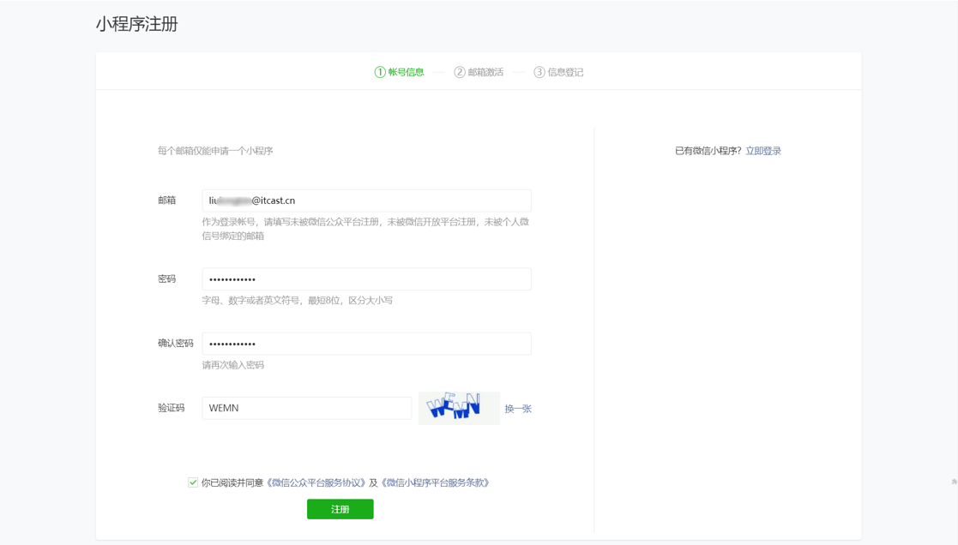
Task: Click the 密码 field label
Action: pos(166,278)
